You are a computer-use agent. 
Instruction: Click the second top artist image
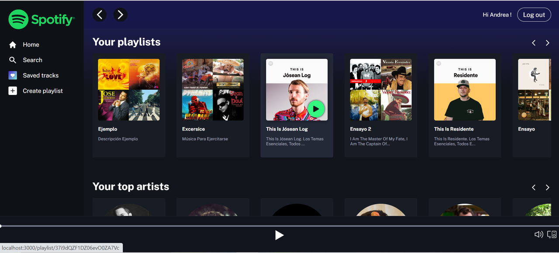(213, 210)
